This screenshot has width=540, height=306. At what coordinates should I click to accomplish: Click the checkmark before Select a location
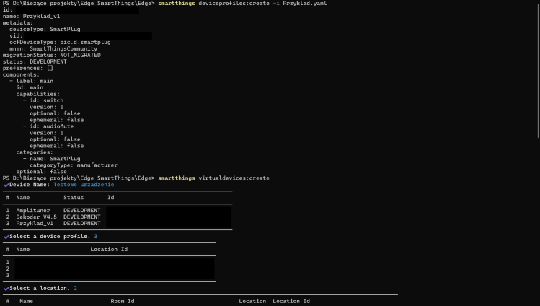[x=6, y=289]
